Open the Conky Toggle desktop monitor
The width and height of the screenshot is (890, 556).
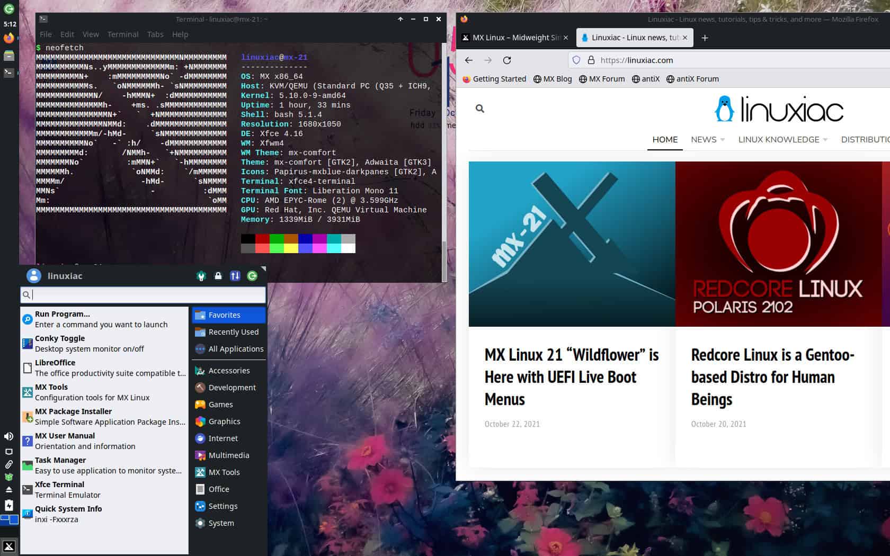point(59,343)
